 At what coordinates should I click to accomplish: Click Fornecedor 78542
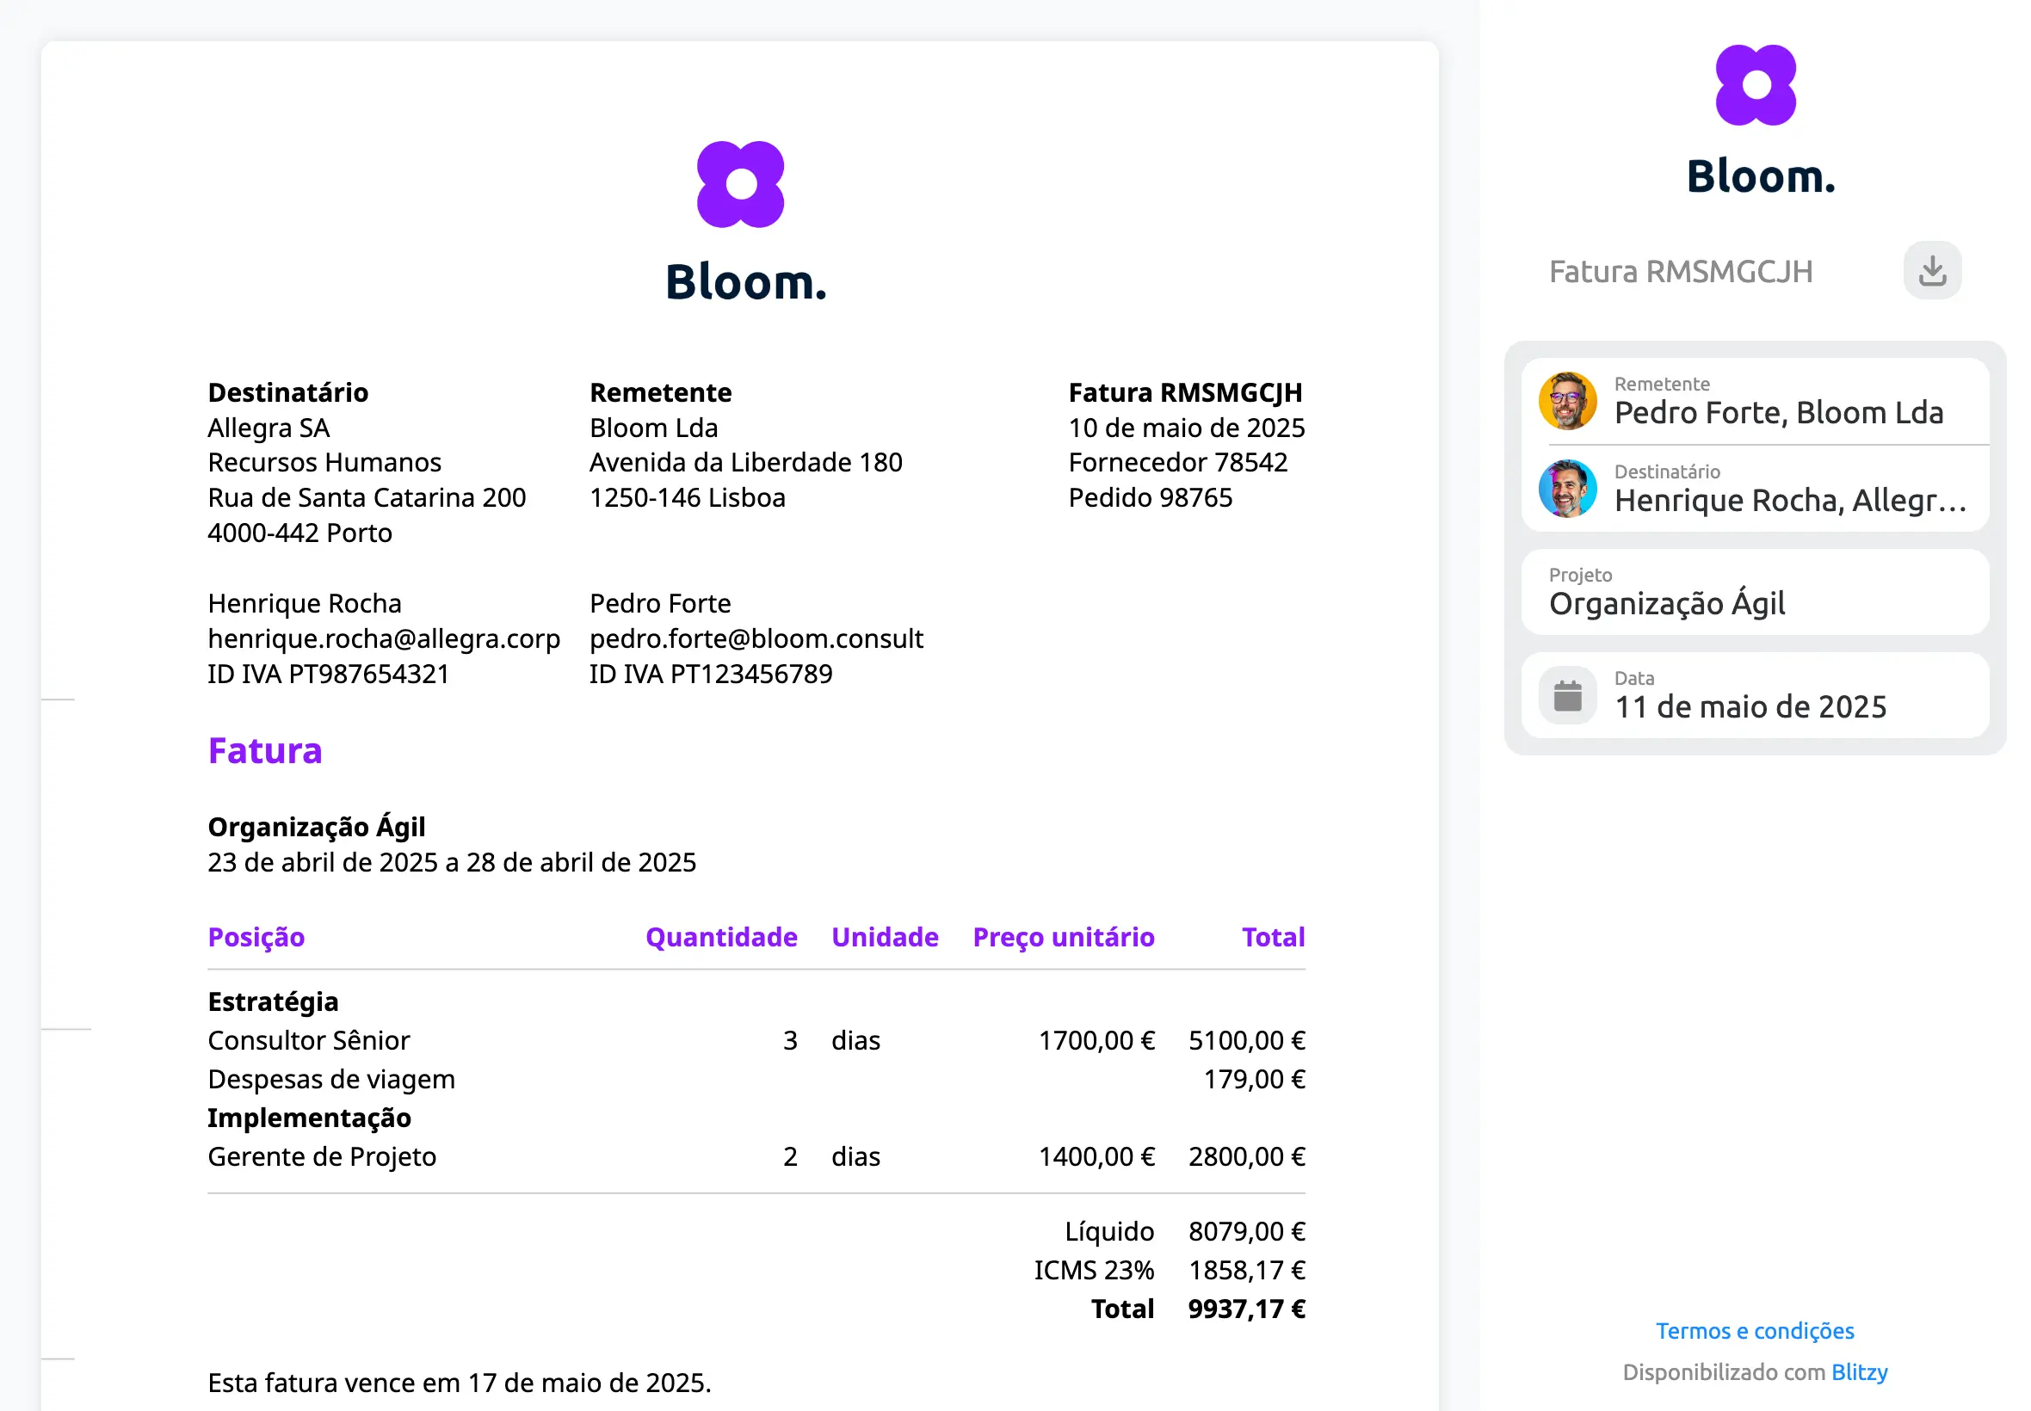coord(1177,462)
